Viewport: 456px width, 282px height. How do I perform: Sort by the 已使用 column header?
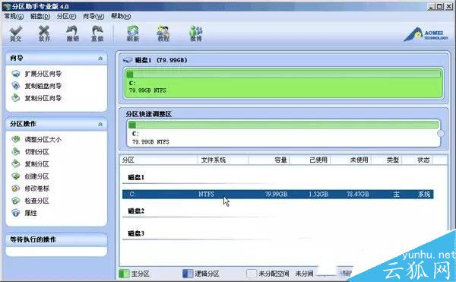[x=310, y=160]
